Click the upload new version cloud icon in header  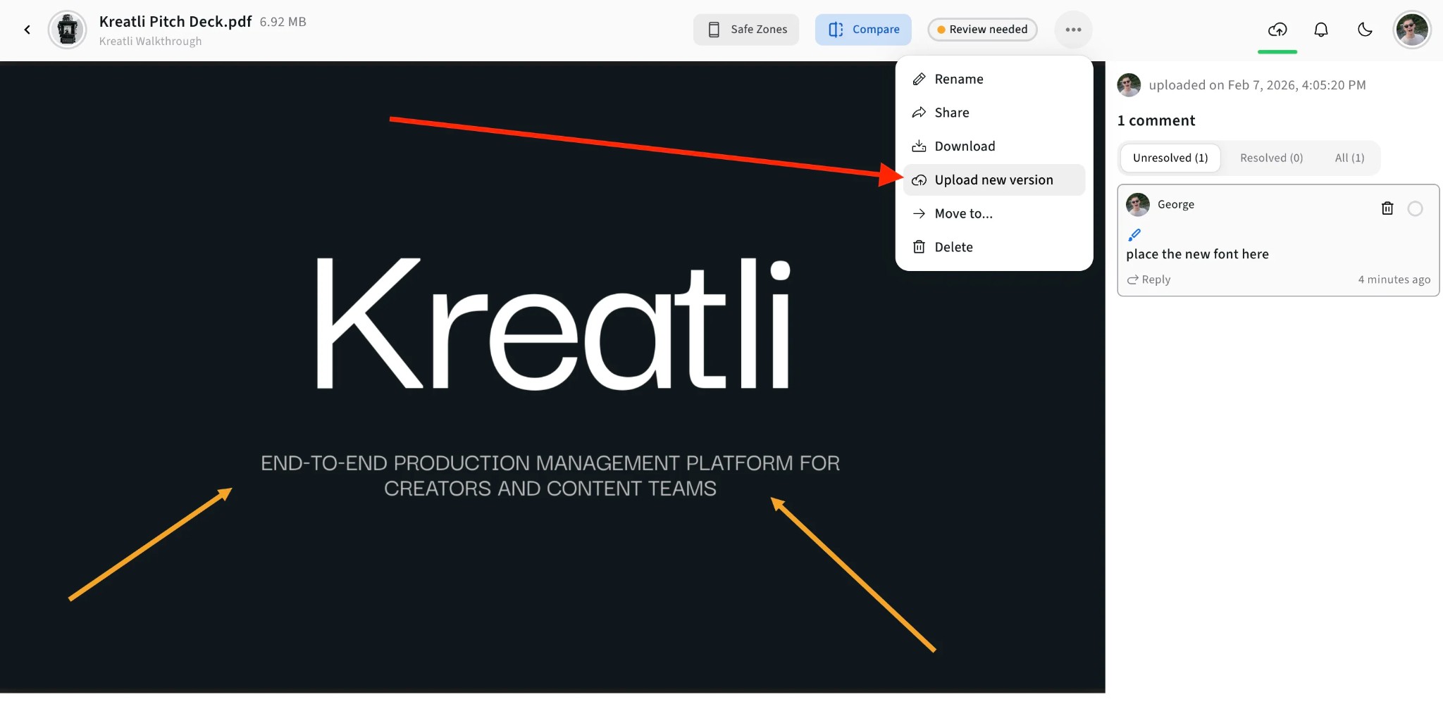click(1277, 30)
